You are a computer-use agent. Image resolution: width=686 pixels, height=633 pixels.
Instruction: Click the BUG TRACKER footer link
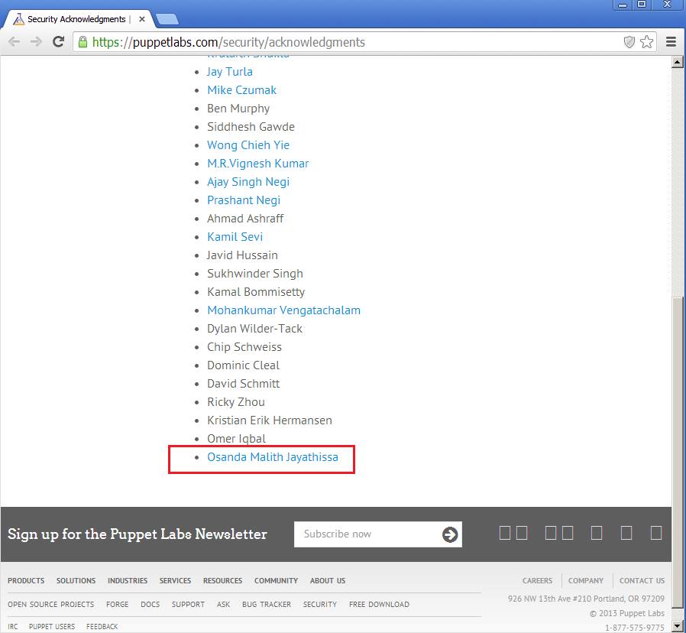pos(266,605)
